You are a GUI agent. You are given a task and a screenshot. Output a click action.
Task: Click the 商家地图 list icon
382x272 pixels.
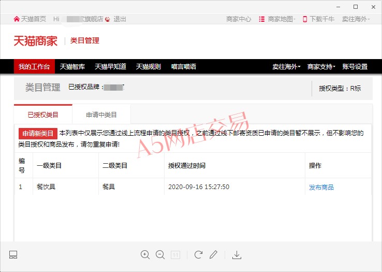[x=261, y=19]
